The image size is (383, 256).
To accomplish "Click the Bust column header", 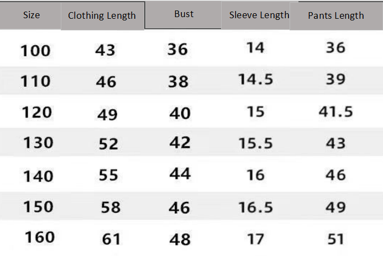I will click(x=183, y=14).
